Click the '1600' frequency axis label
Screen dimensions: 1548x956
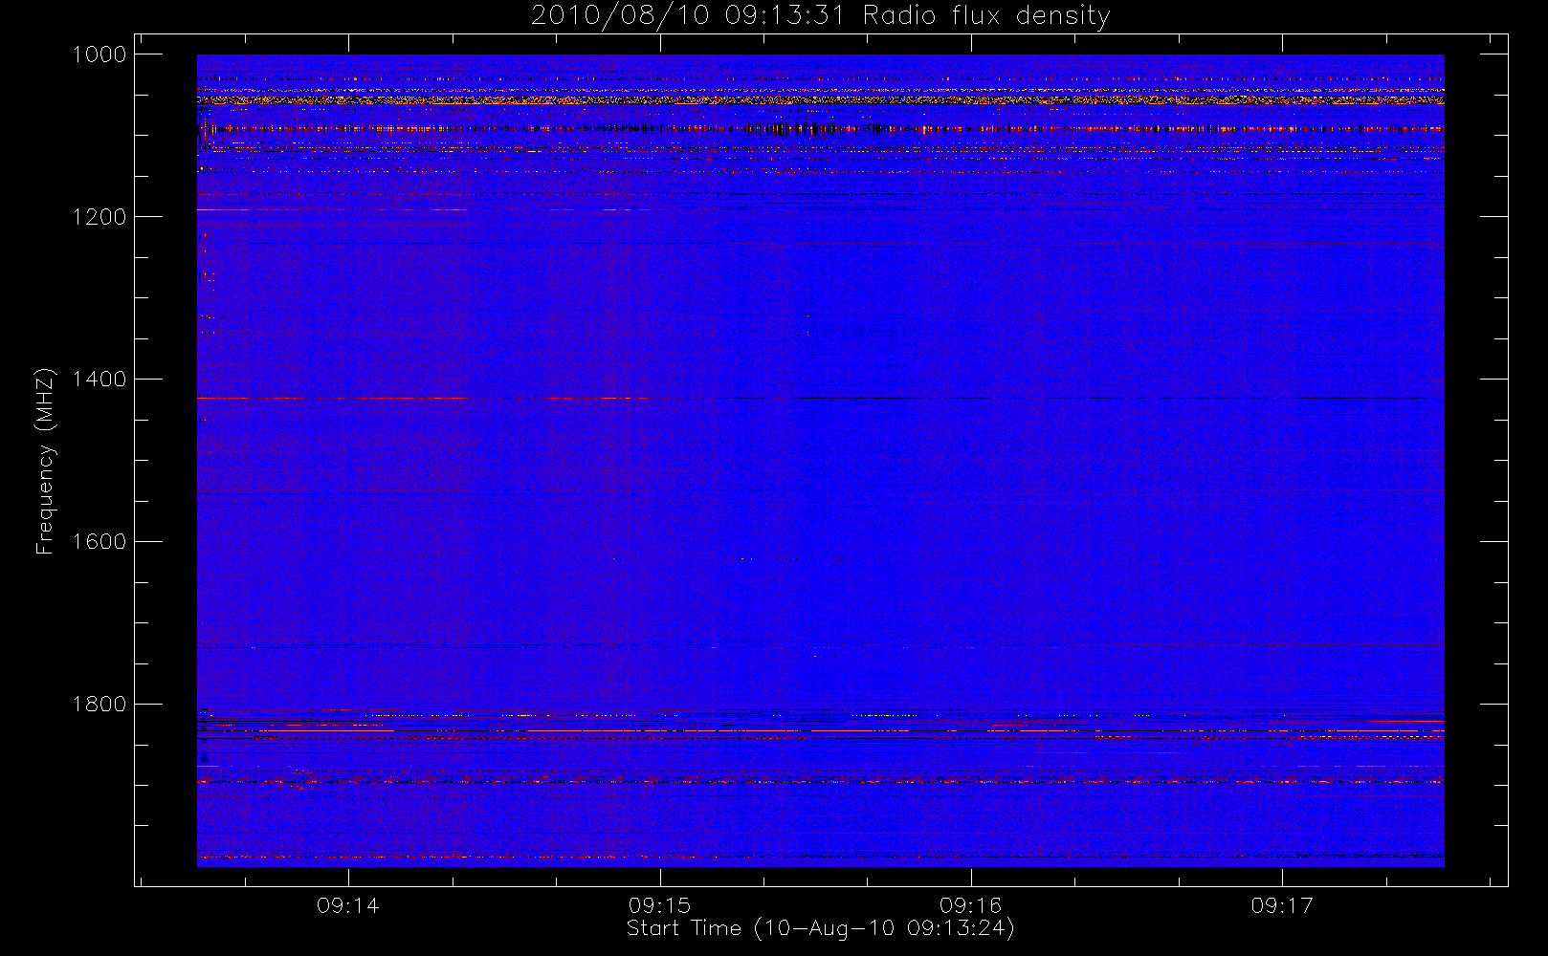pos(100,542)
